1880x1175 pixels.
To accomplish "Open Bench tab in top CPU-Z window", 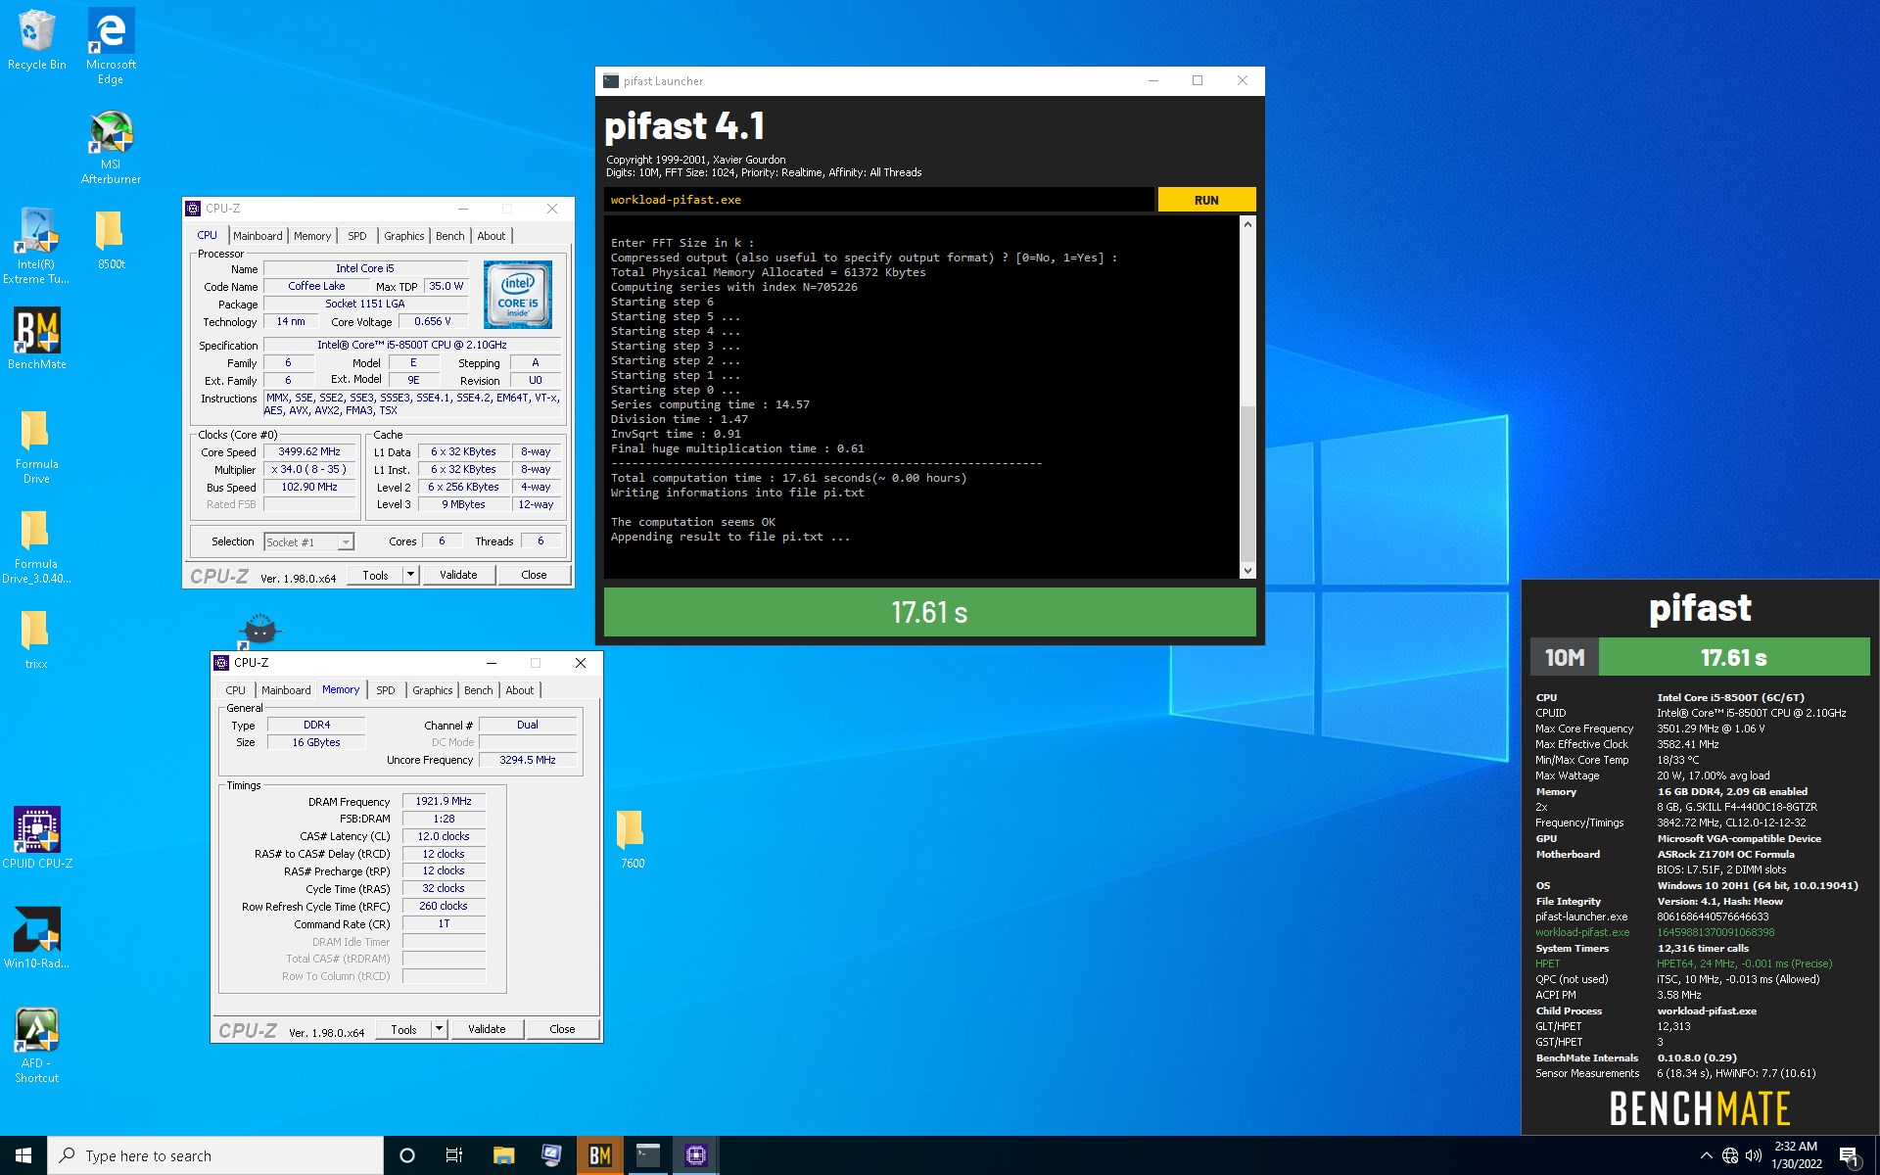I will point(450,236).
